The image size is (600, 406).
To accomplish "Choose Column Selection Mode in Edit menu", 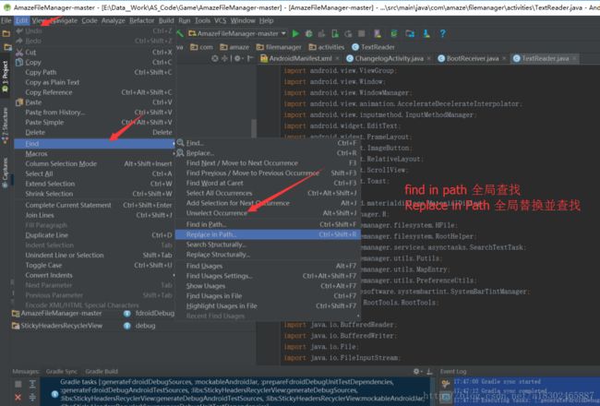I will [x=94, y=163].
